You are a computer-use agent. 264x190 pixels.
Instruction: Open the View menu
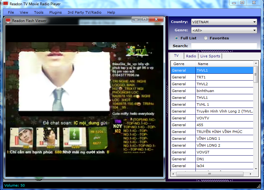(24, 12)
